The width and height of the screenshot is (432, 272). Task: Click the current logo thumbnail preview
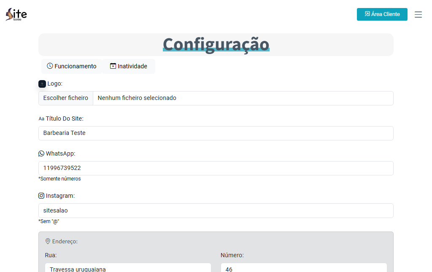click(42, 84)
